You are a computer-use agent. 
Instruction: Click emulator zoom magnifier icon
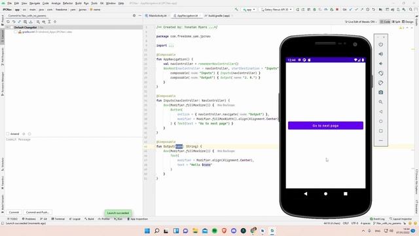point(381,102)
